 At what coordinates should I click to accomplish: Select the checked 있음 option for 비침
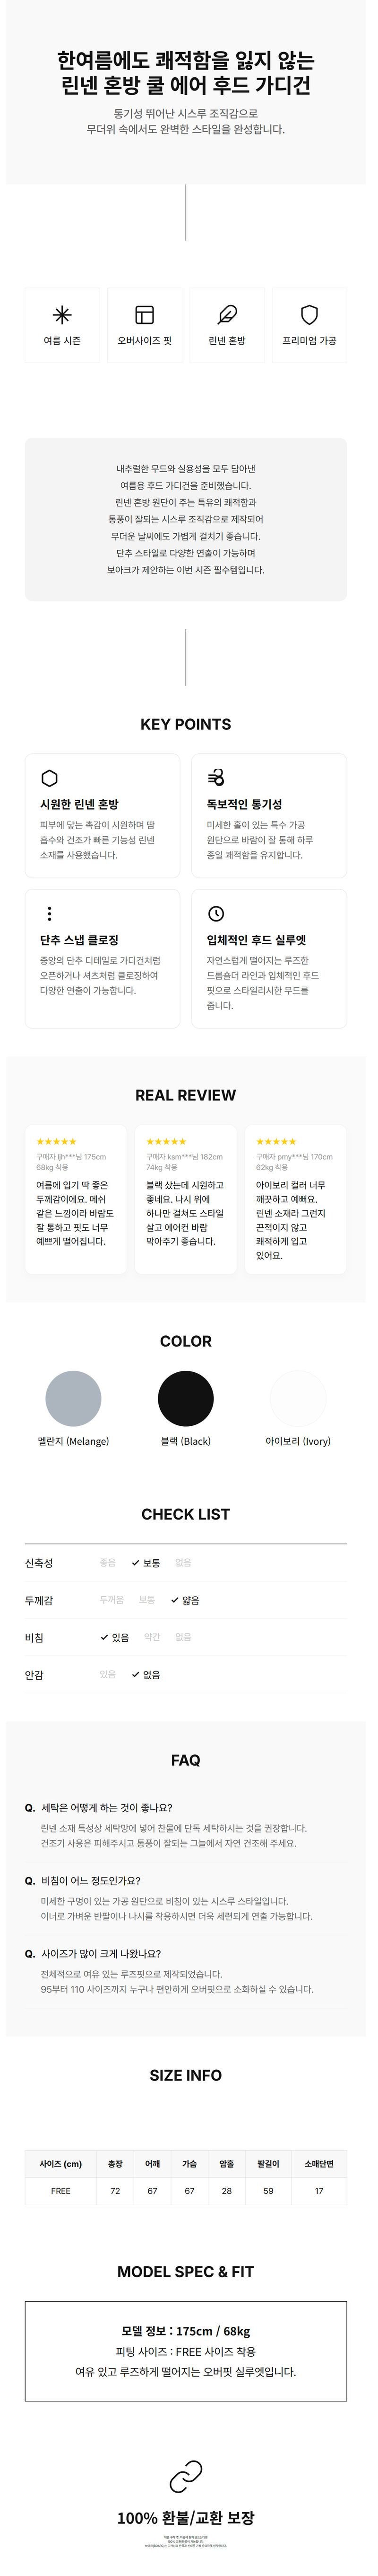(x=115, y=1637)
